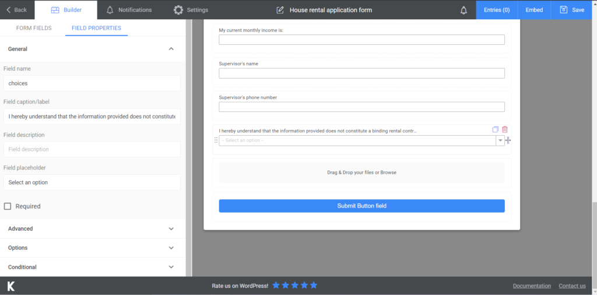The image size is (597, 295).
Task: Expand the Conditional section
Action: 93,267
